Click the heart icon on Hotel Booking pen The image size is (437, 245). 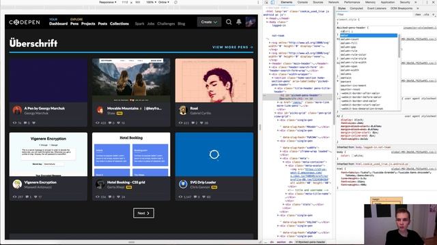pos(119,197)
